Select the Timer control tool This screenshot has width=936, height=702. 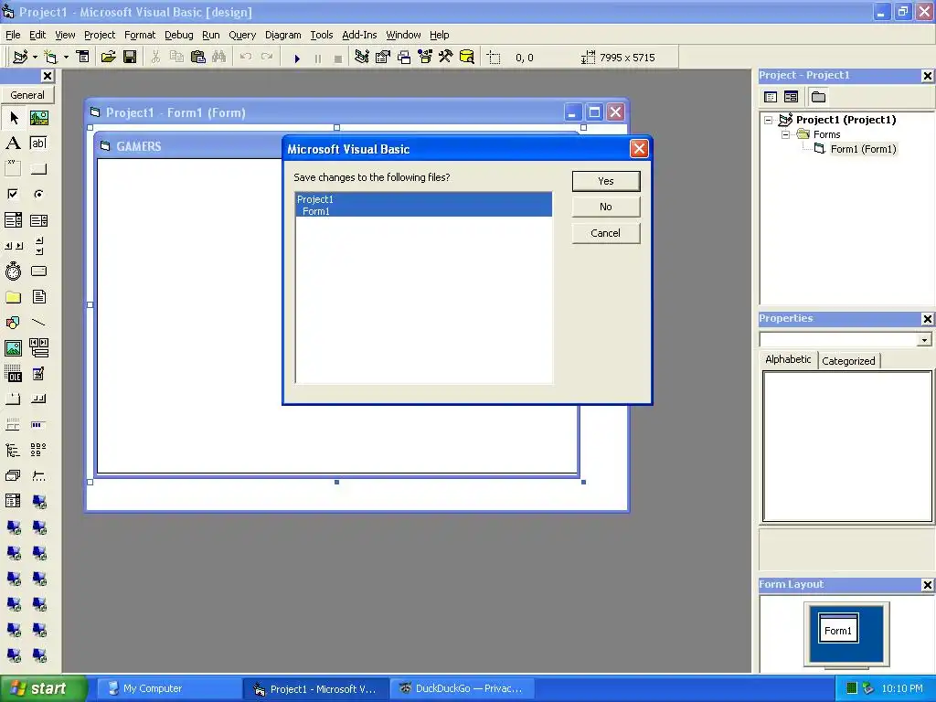tap(13, 271)
